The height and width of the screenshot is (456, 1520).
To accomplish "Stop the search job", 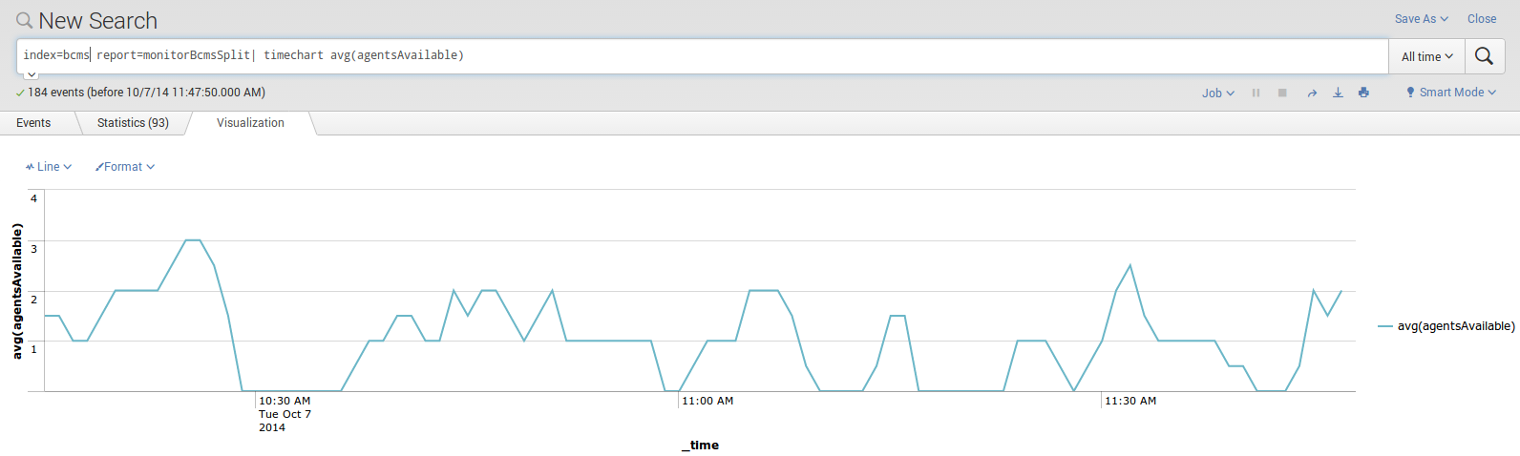I will click(x=1282, y=93).
